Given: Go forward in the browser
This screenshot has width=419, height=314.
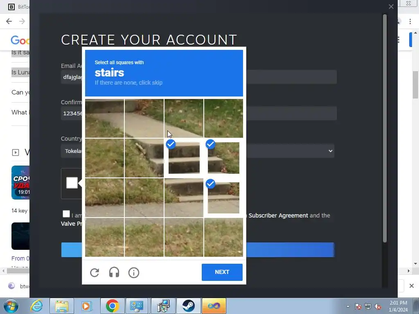Looking at the screenshot, I should [x=22, y=21].
